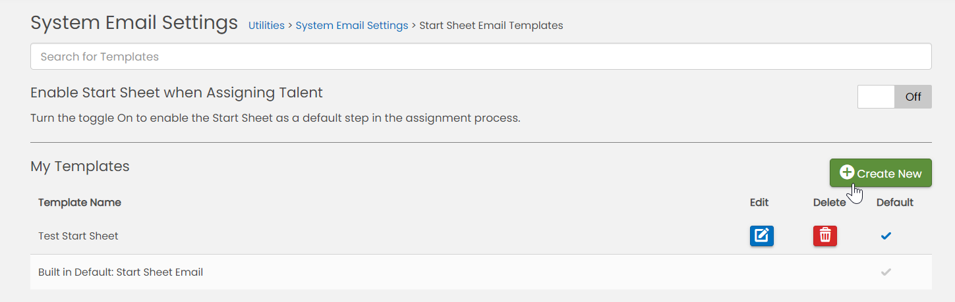Click the blue default checkmark for Test Start Sheet
Image resolution: width=955 pixels, height=302 pixels.
point(886,236)
